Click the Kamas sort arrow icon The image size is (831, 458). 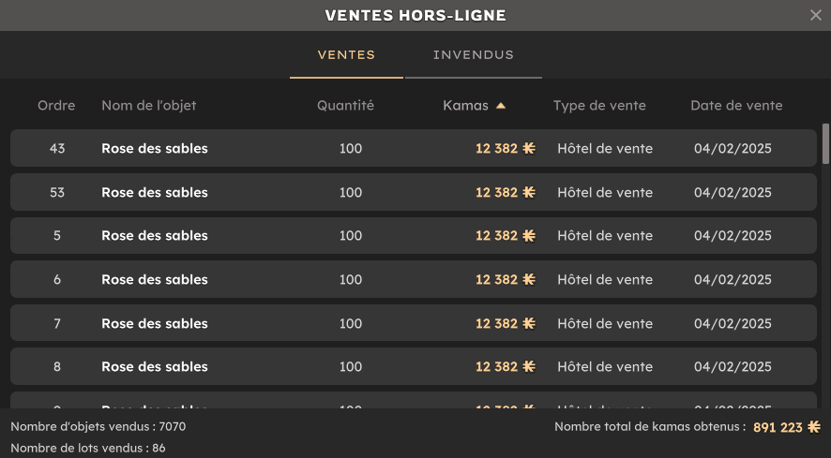tap(501, 106)
